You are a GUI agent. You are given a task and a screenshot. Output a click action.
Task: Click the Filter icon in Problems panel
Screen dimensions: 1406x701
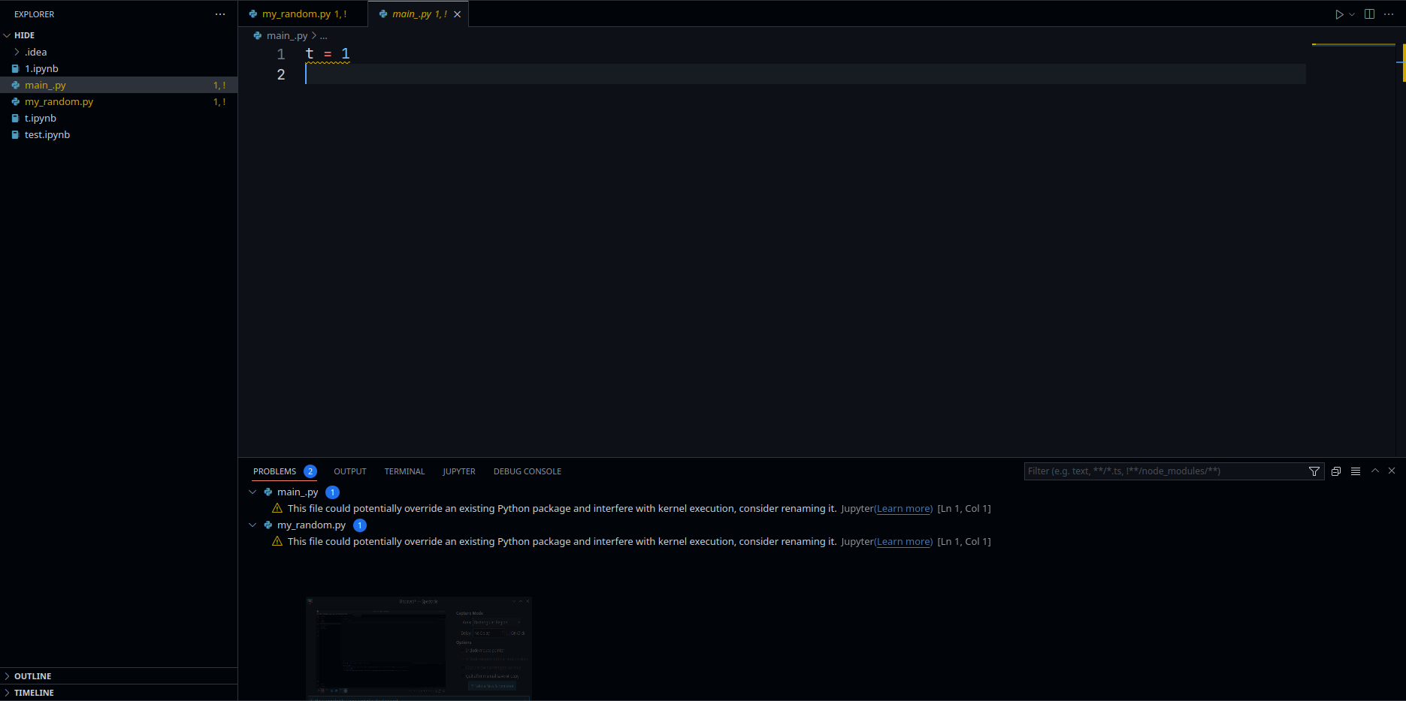click(1314, 471)
